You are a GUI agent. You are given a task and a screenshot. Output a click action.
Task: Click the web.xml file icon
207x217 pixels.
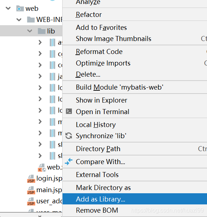[x=42, y=168]
